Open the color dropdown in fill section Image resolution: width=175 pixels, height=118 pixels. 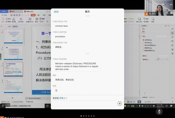tap(163, 56)
